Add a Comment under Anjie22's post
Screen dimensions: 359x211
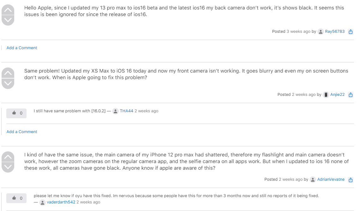22,132
